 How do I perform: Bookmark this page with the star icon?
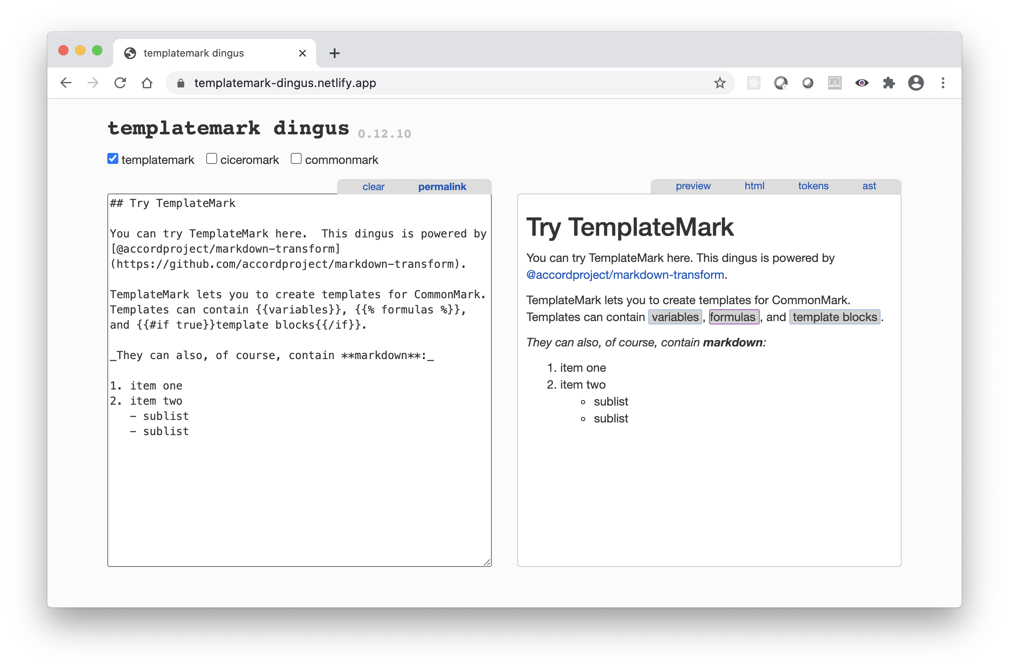pos(720,83)
